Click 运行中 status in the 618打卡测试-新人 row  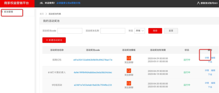[x=187, y=72]
